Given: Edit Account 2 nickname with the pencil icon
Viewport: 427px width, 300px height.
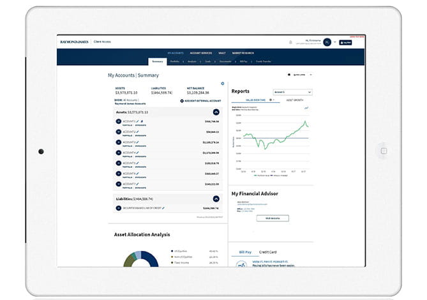Looking at the screenshot, I should tap(137, 131).
